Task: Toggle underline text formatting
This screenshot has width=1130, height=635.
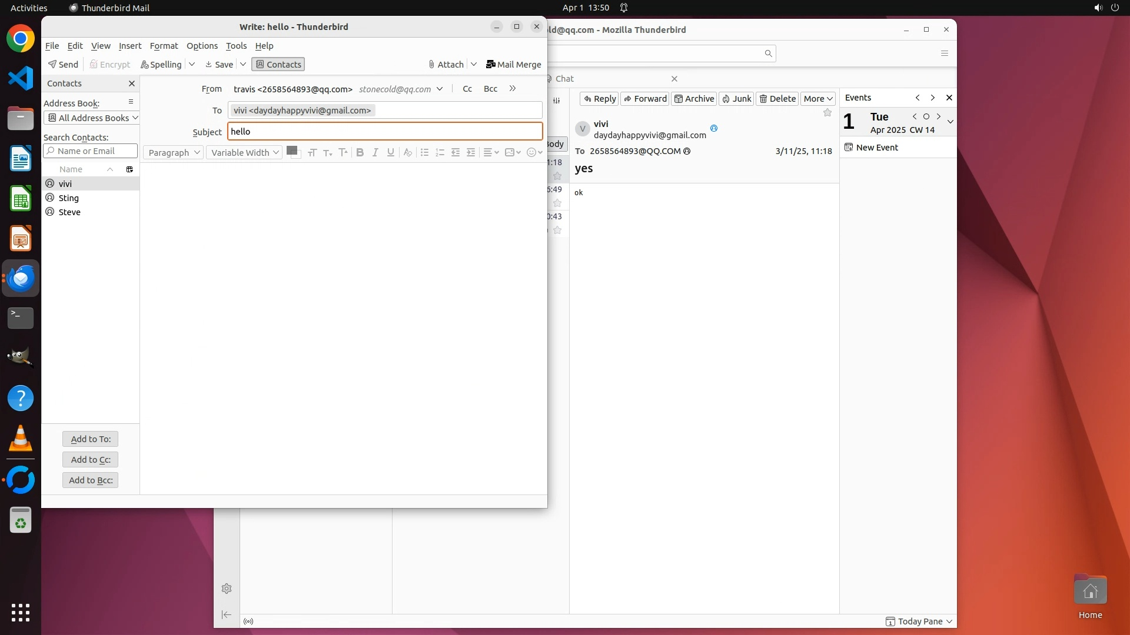Action: (x=390, y=152)
